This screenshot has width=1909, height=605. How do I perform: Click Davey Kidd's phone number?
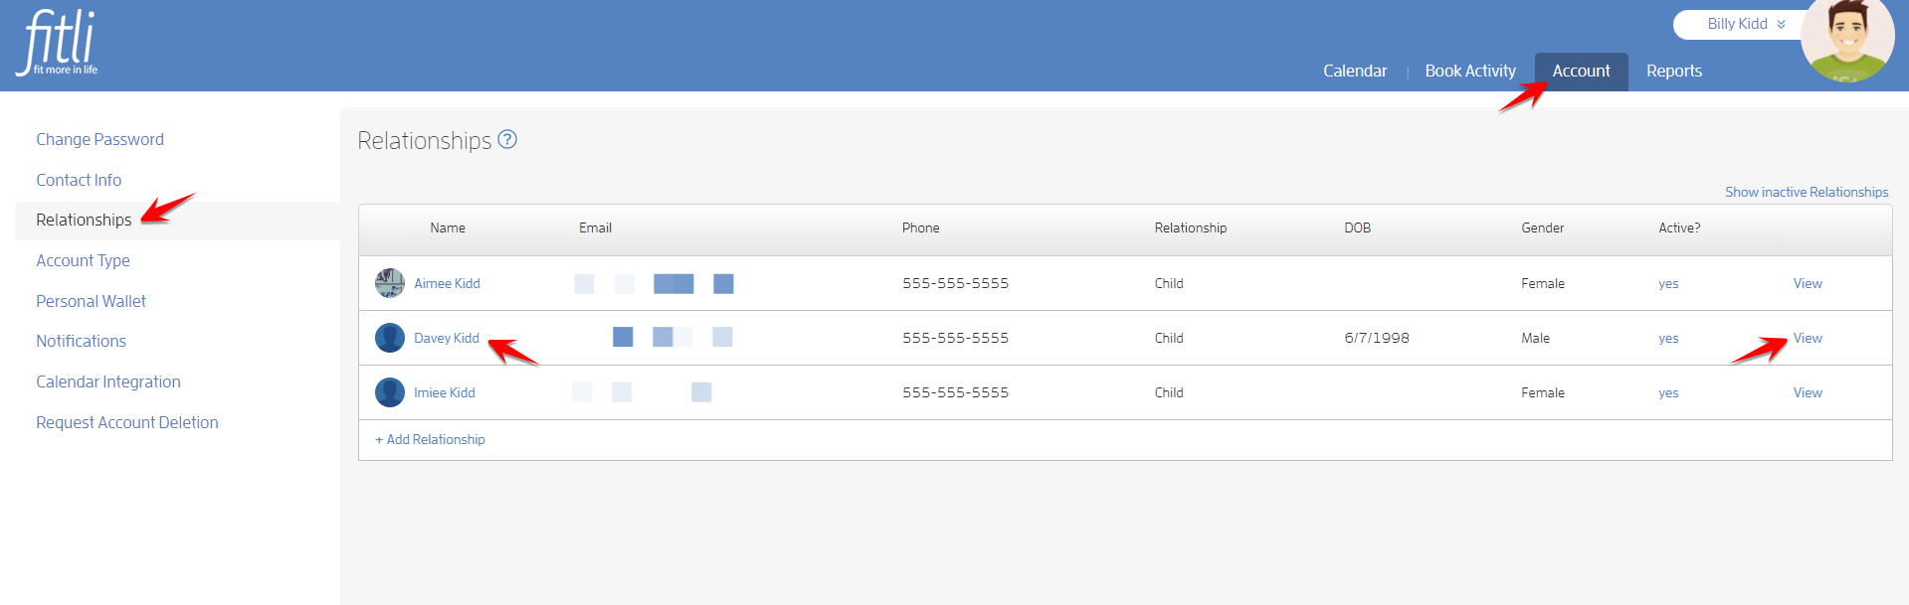click(955, 338)
